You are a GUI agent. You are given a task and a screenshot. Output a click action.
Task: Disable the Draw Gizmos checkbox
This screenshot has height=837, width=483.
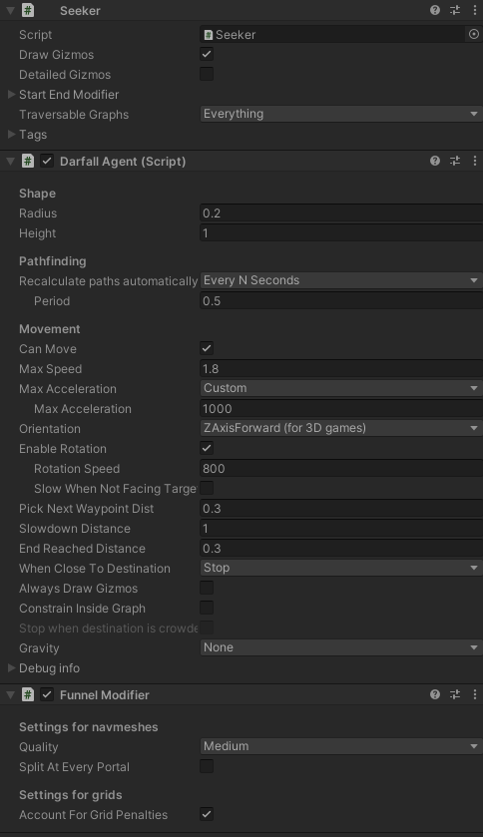pyautogui.click(x=207, y=54)
